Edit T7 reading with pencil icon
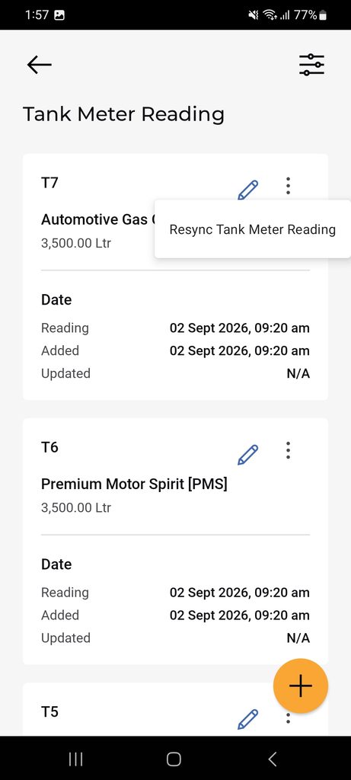351x780 pixels. [x=247, y=190]
